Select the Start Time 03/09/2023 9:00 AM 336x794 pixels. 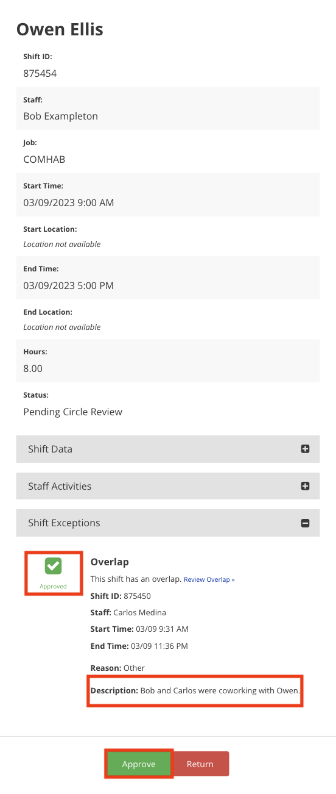pos(69,202)
